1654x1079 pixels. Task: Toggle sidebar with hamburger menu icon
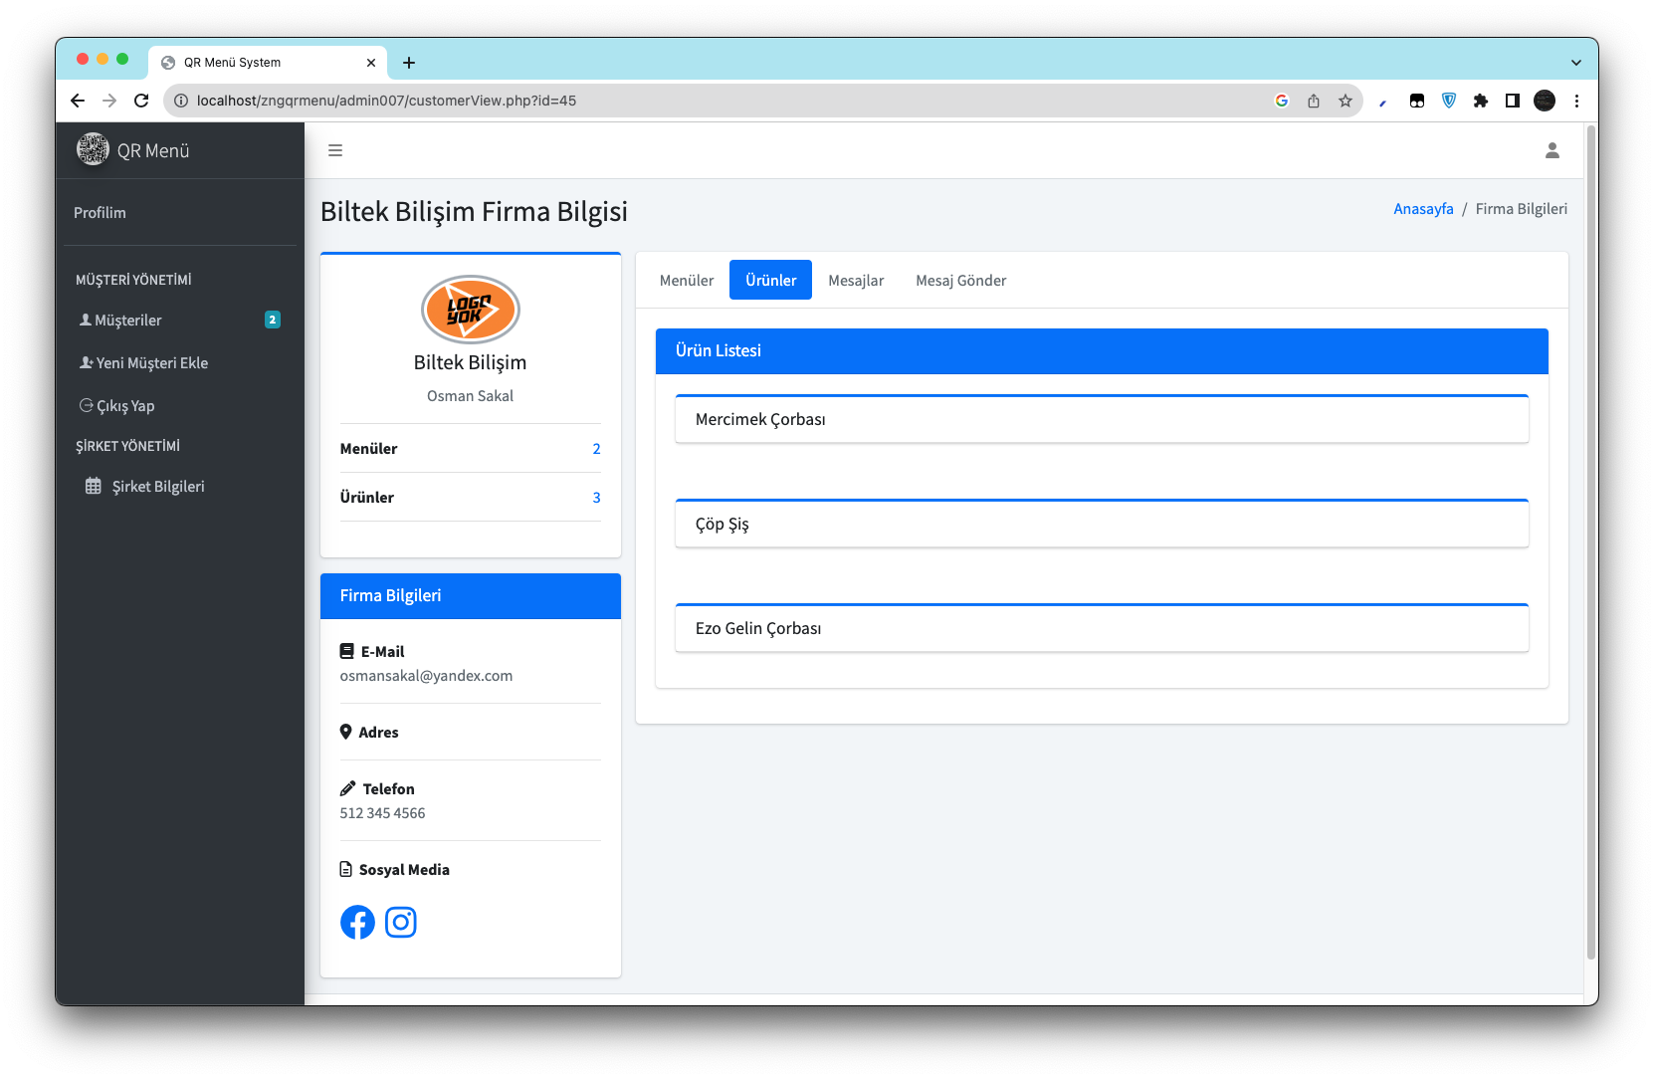click(335, 150)
